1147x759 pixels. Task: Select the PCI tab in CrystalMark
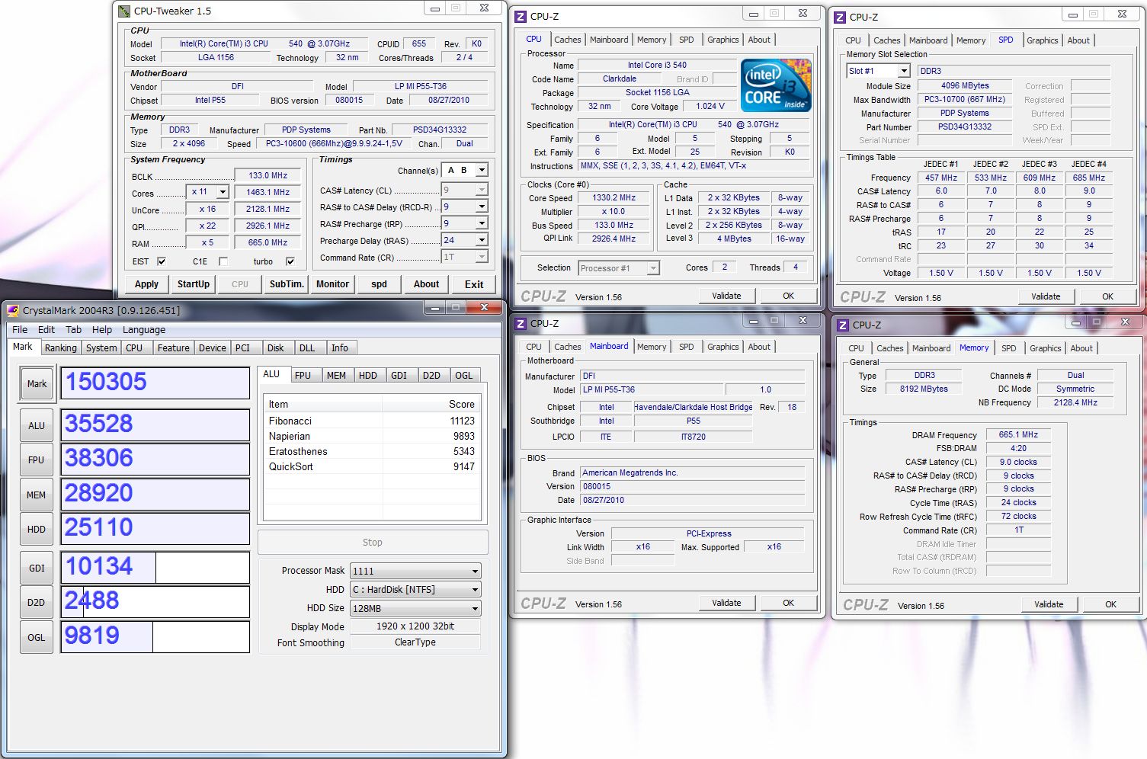pyautogui.click(x=242, y=348)
